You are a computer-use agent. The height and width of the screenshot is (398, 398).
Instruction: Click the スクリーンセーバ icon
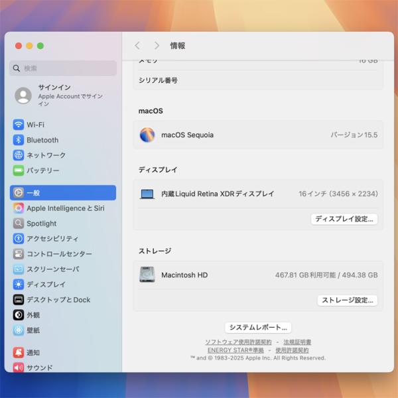tap(19, 269)
